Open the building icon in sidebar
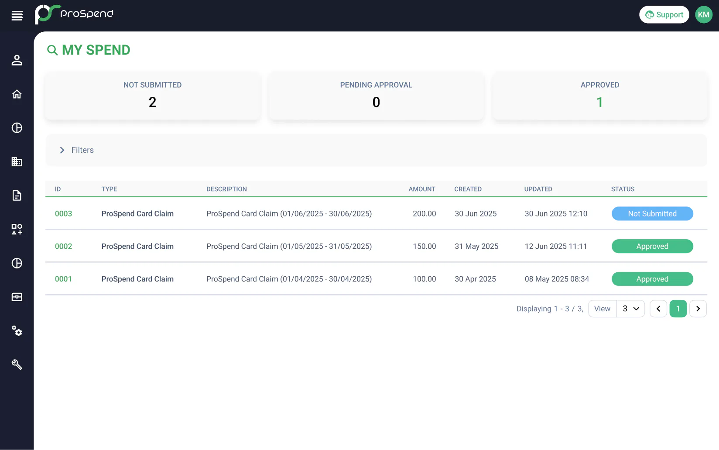The image size is (719, 450). point(17,161)
